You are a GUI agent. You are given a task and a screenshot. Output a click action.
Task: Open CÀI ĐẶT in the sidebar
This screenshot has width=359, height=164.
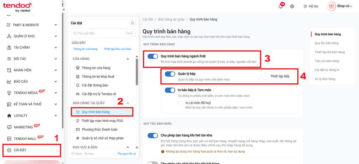(x=32, y=150)
